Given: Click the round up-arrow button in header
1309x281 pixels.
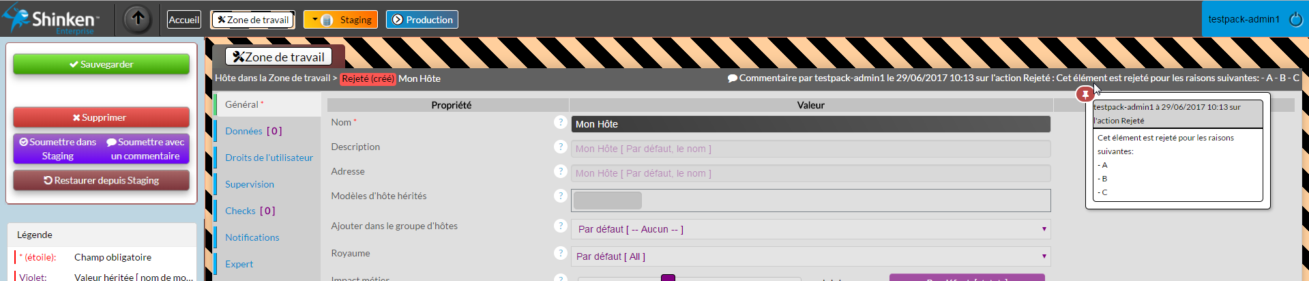Looking at the screenshot, I should point(138,19).
